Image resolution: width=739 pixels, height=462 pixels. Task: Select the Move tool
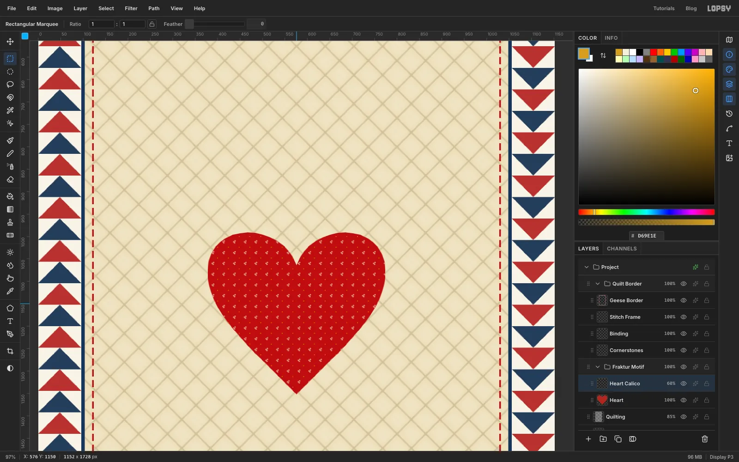pyautogui.click(x=10, y=42)
